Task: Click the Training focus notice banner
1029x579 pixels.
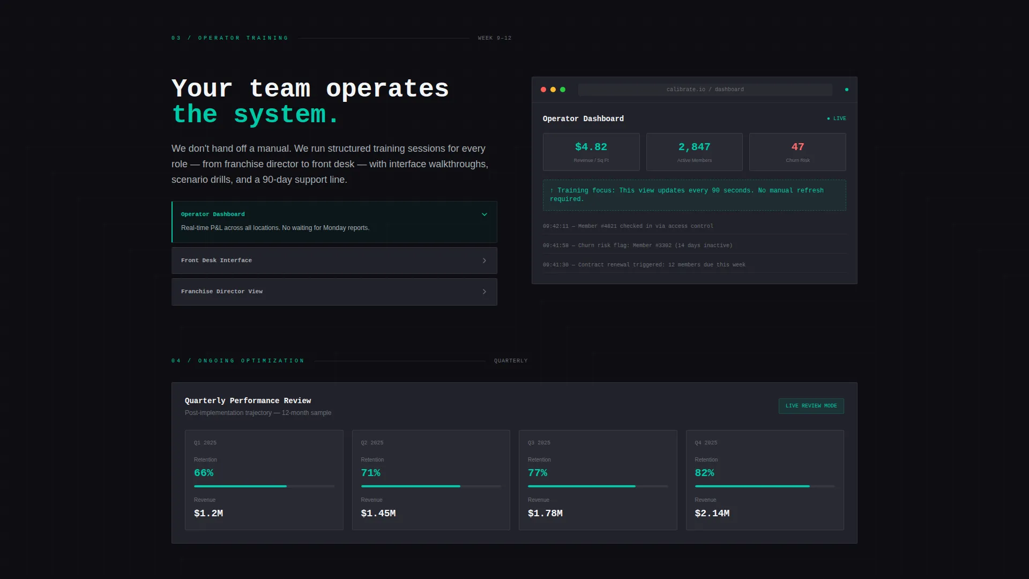Action: pyautogui.click(x=695, y=195)
